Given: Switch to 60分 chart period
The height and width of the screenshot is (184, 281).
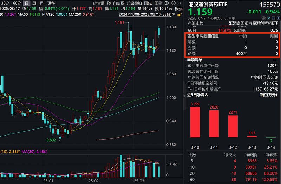Looking at the screenshot, I should coord(17,3).
